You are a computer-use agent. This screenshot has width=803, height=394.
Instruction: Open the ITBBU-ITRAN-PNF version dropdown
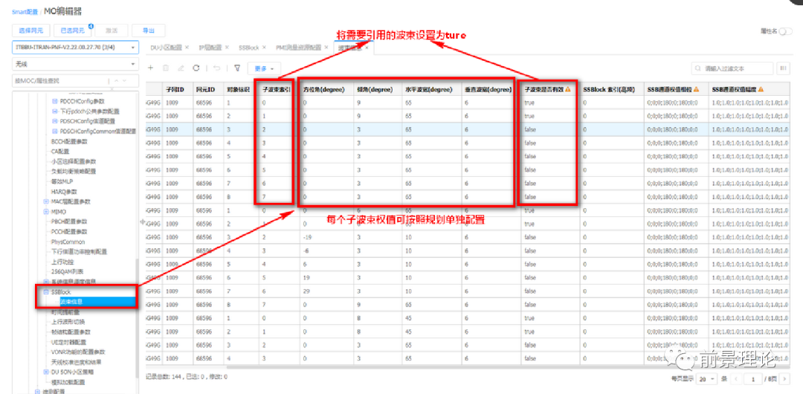coord(75,48)
